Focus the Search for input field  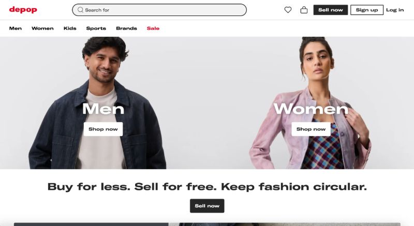point(159,10)
